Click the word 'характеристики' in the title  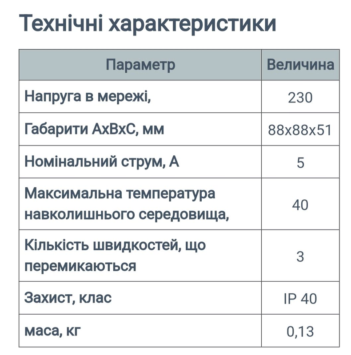(192, 24)
